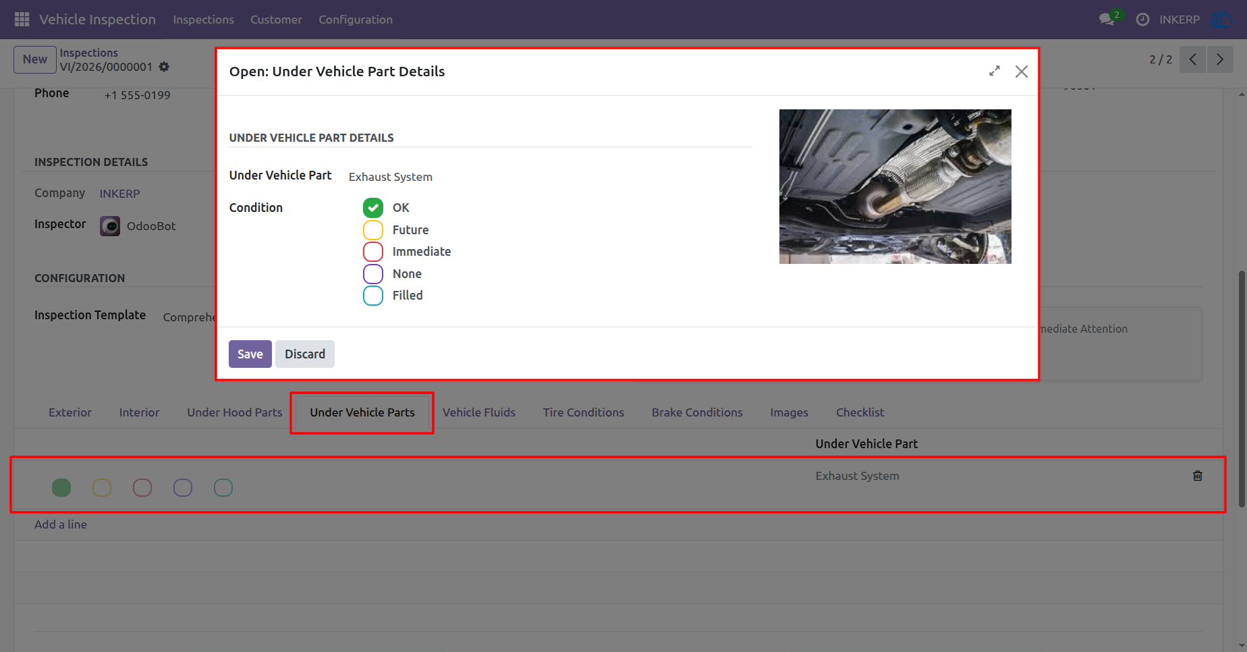This screenshot has width=1247, height=652.
Task: Click green OK circle in Exhaust System row
Action: coord(61,487)
